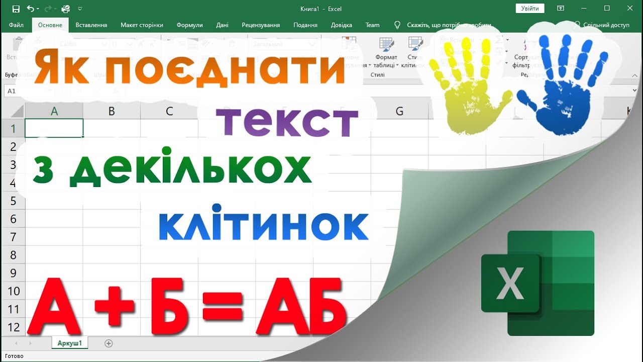Open the Макет сторінки tab
The height and width of the screenshot is (362, 643).
click(x=142, y=25)
